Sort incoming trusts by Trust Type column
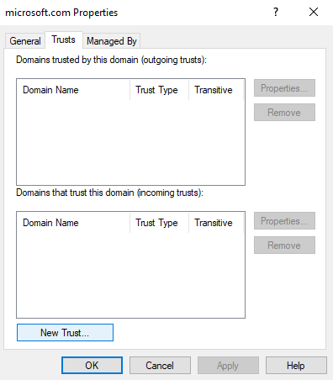333x380 pixels. [x=160, y=223]
